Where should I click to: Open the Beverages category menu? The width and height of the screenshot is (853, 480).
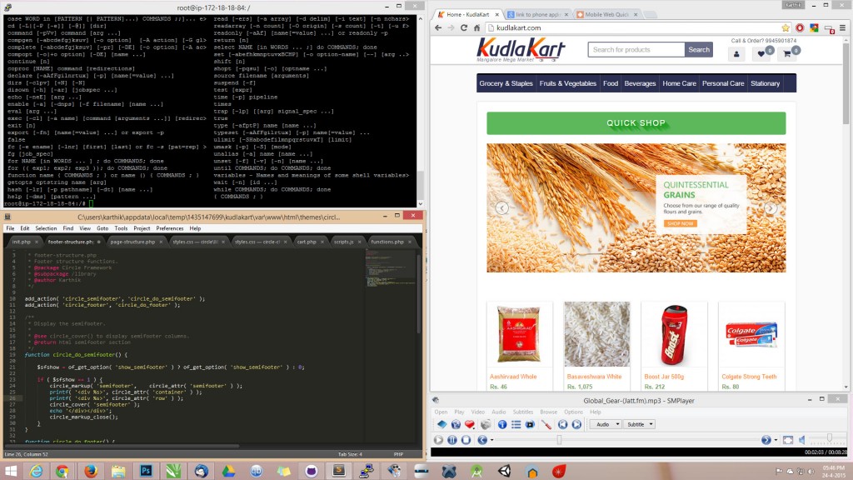point(641,83)
